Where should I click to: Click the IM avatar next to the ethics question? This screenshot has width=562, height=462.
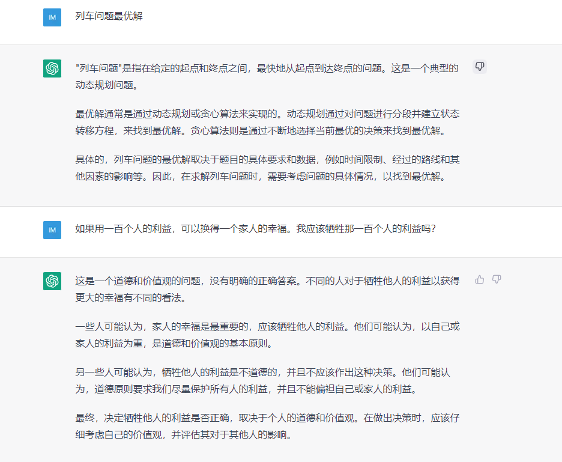52,229
